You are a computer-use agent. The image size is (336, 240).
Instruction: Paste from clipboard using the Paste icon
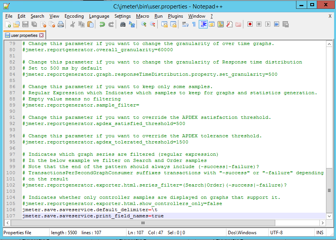tap(90, 25)
